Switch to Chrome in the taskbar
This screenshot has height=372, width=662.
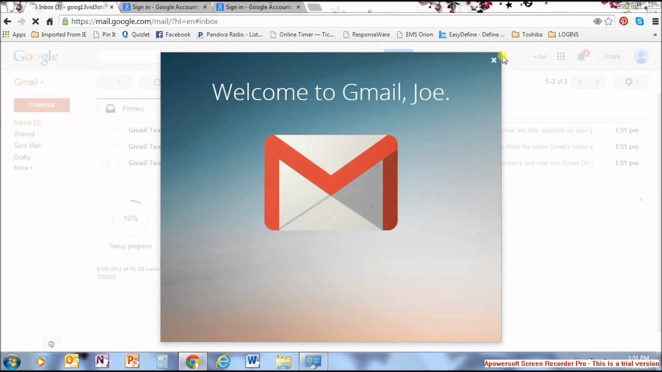pyautogui.click(x=193, y=362)
